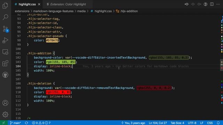Open problems panel via errors and warnings count

tap(41, 123)
